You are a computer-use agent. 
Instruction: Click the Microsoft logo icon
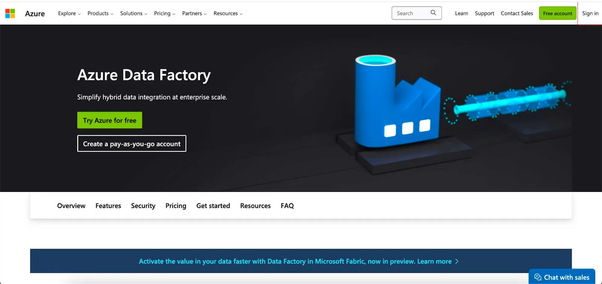(10, 14)
